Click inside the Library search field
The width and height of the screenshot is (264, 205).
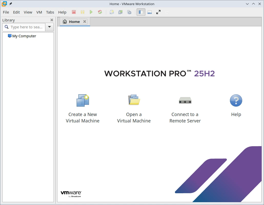26,27
